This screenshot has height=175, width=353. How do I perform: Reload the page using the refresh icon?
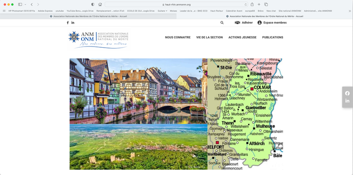(x=246, y=4)
